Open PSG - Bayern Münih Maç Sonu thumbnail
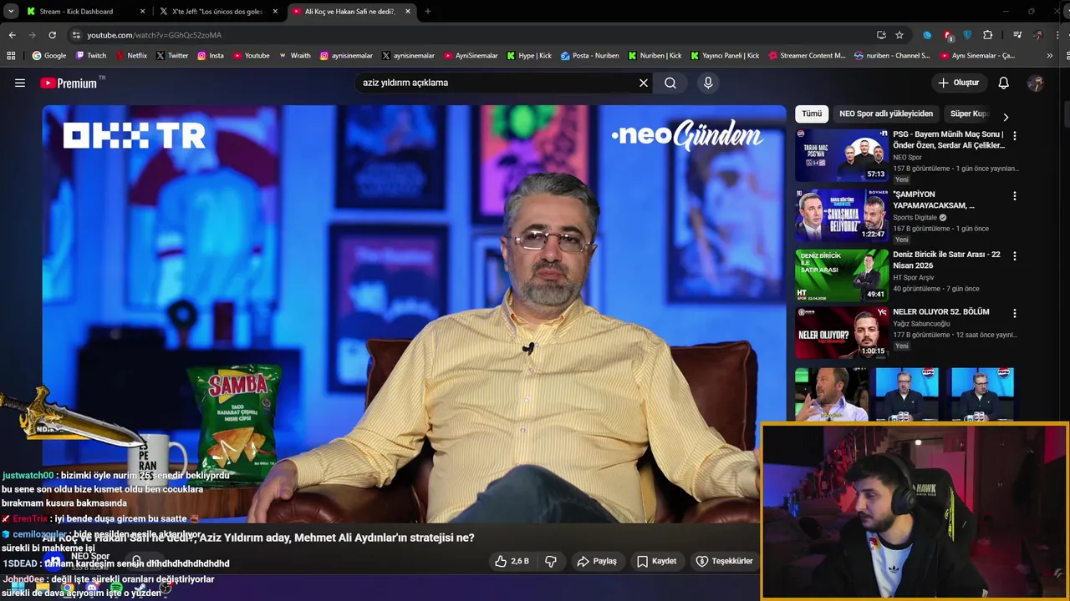This screenshot has height=601, width=1070. pyautogui.click(x=842, y=154)
